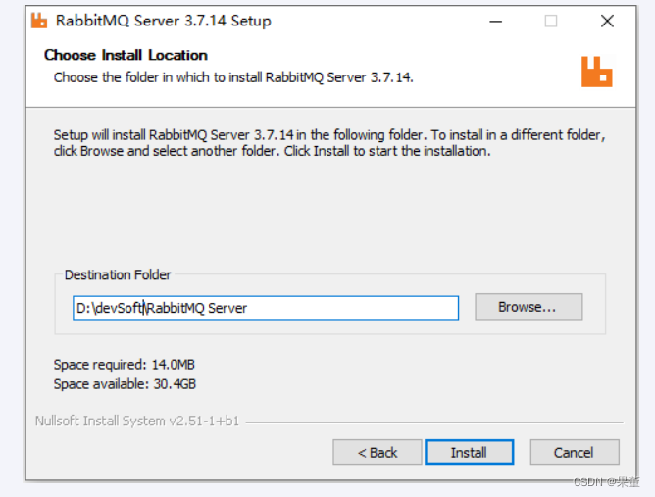Click the separator line beside the Nullsoft label

tap(431, 422)
